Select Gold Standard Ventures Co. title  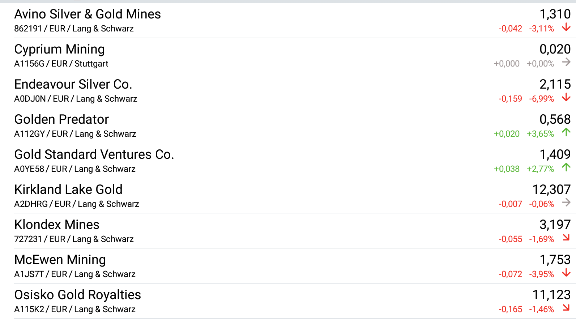[x=94, y=154]
